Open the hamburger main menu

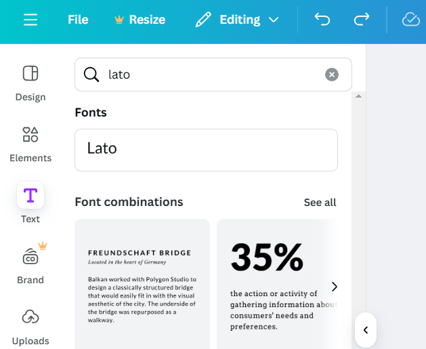click(30, 20)
